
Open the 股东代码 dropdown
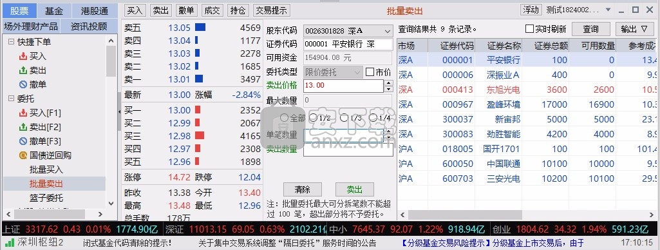[x=388, y=31]
